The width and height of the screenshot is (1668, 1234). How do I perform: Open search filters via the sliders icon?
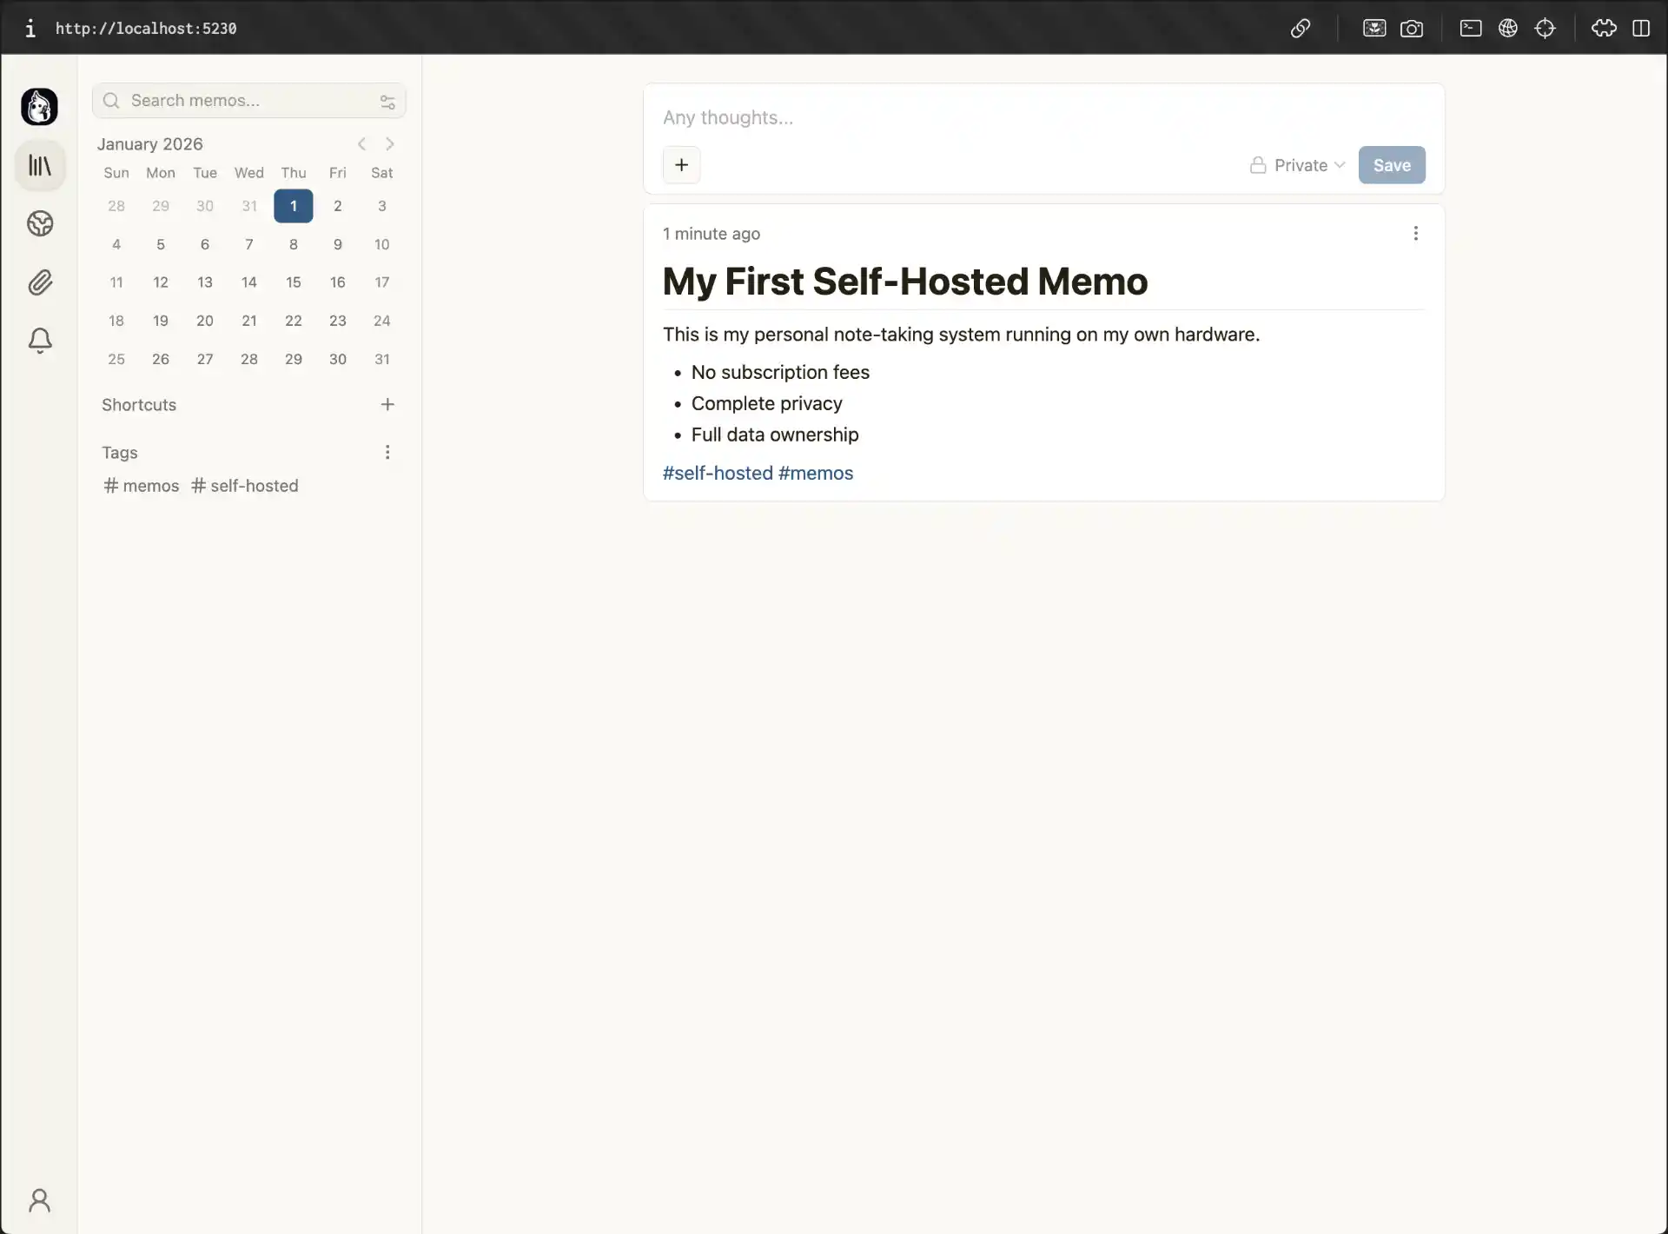point(388,101)
